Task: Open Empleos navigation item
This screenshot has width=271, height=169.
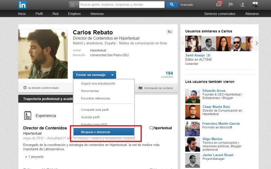Action: [x=74, y=14]
